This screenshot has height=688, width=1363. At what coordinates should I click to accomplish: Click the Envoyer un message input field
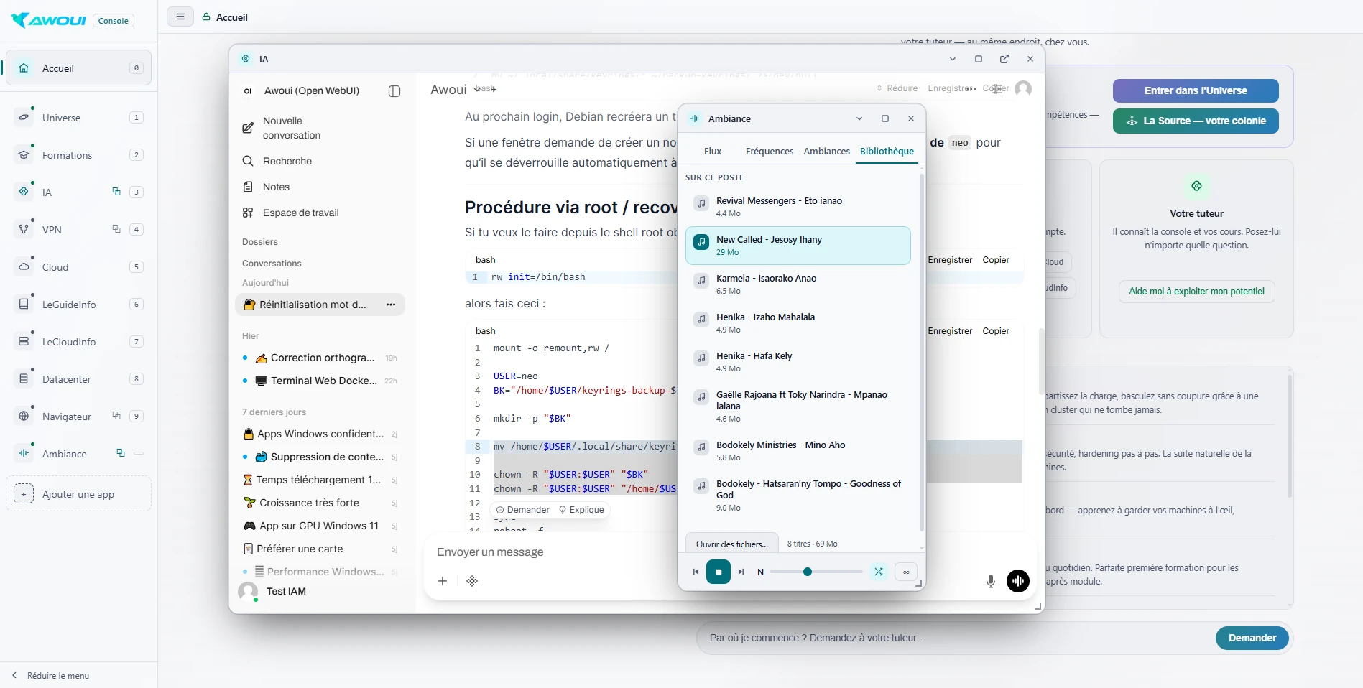pos(729,552)
